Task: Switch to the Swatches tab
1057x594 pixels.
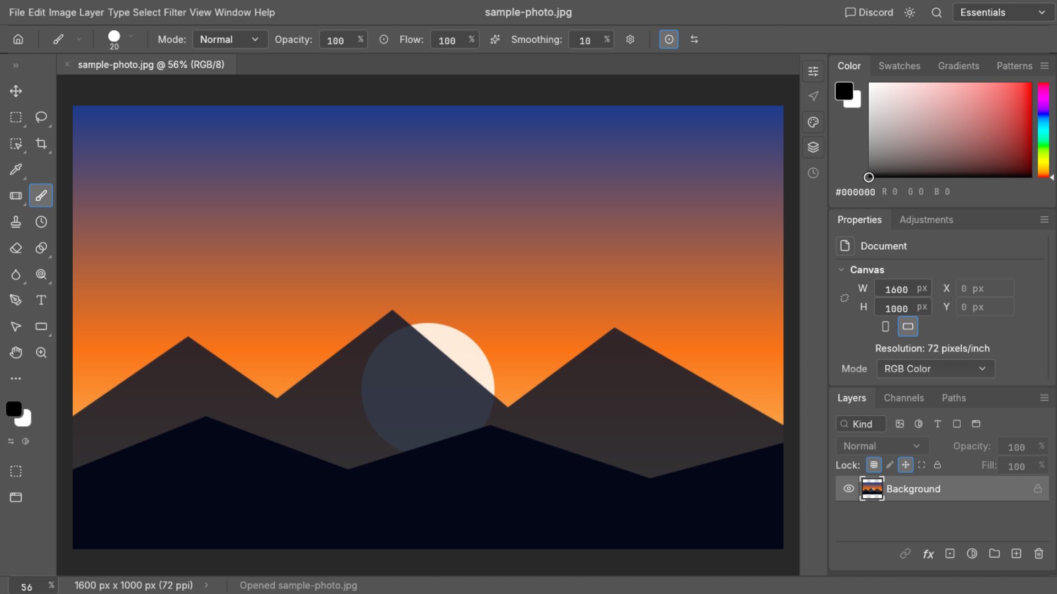Action: coord(899,65)
